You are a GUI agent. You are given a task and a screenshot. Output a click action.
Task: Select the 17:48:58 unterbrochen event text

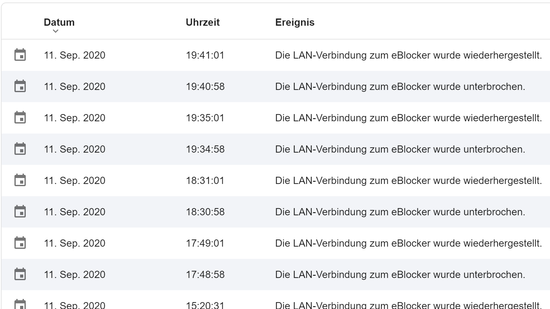400,275
